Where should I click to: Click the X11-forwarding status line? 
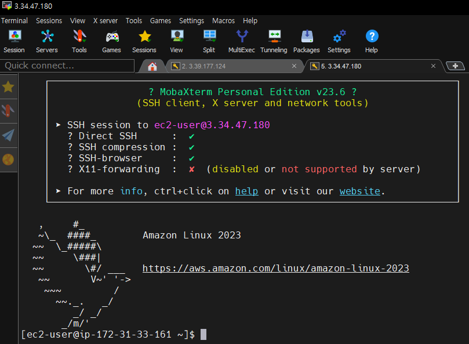243,169
